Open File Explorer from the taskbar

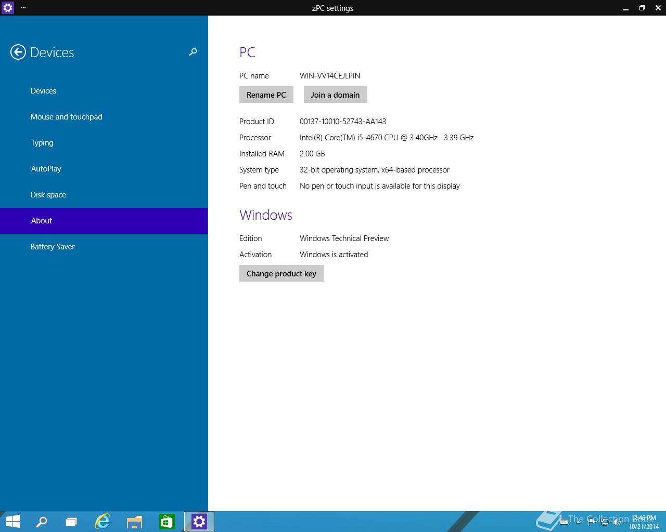tap(134, 522)
